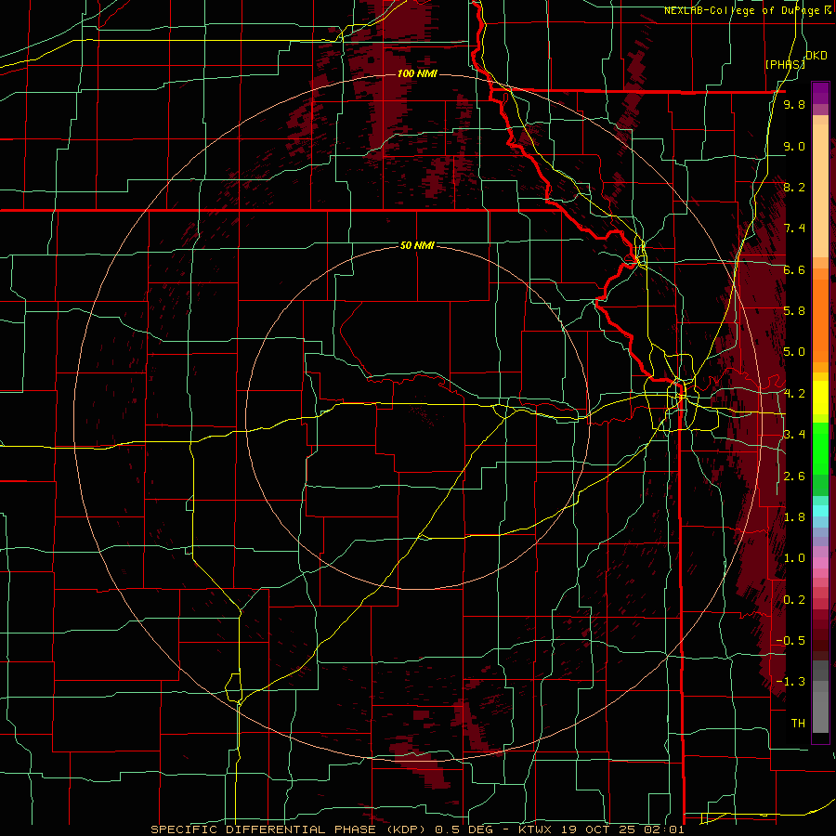Select the 4.2 legend value
Image resolution: width=836 pixels, height=836 pixels.
[x=794, y=394]
